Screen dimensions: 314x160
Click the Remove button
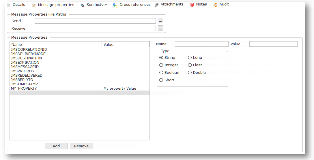point(81,146)
